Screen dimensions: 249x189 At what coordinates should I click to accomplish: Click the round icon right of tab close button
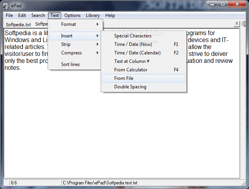click(244, 24)
